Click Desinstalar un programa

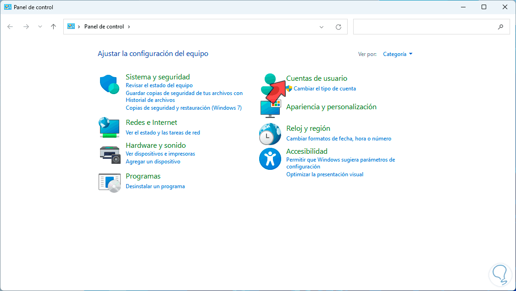(x=155, y=186)
